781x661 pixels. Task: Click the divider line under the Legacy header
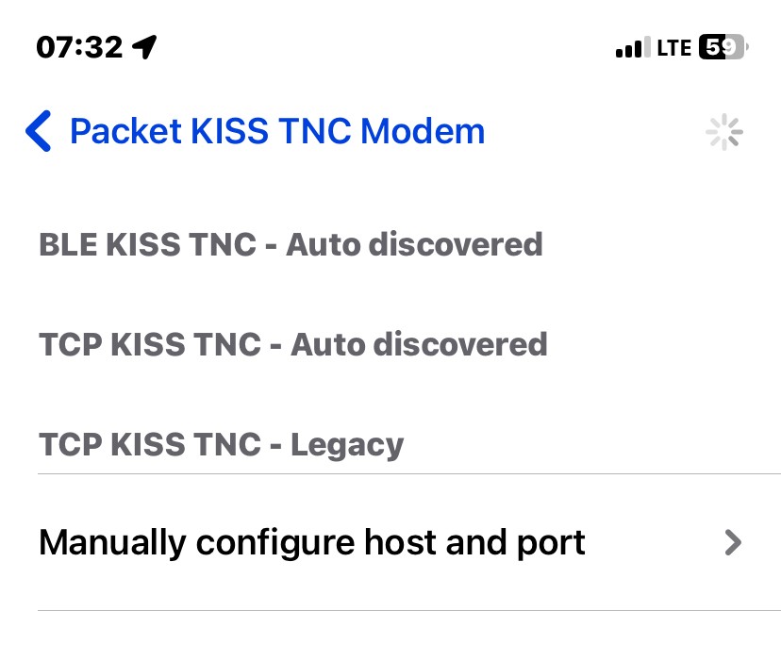coord(409,474)
